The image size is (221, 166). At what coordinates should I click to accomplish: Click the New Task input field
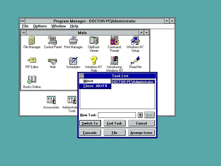click(117, 115)
